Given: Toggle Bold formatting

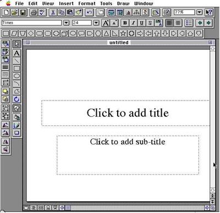Looking at the screenshot, I should (125, 23).
